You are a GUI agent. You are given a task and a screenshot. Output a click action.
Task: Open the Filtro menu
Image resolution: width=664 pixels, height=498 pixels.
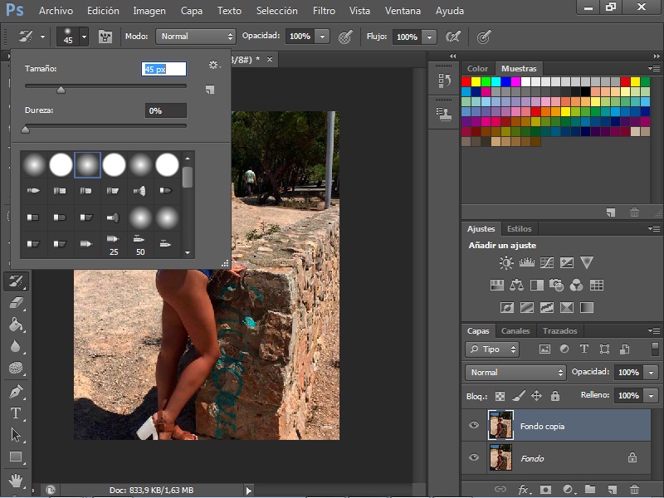[324, 11]
